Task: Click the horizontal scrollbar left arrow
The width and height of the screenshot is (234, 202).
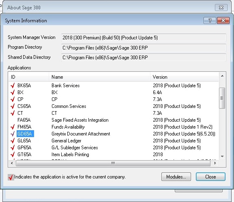Action: tap(12, 163)
